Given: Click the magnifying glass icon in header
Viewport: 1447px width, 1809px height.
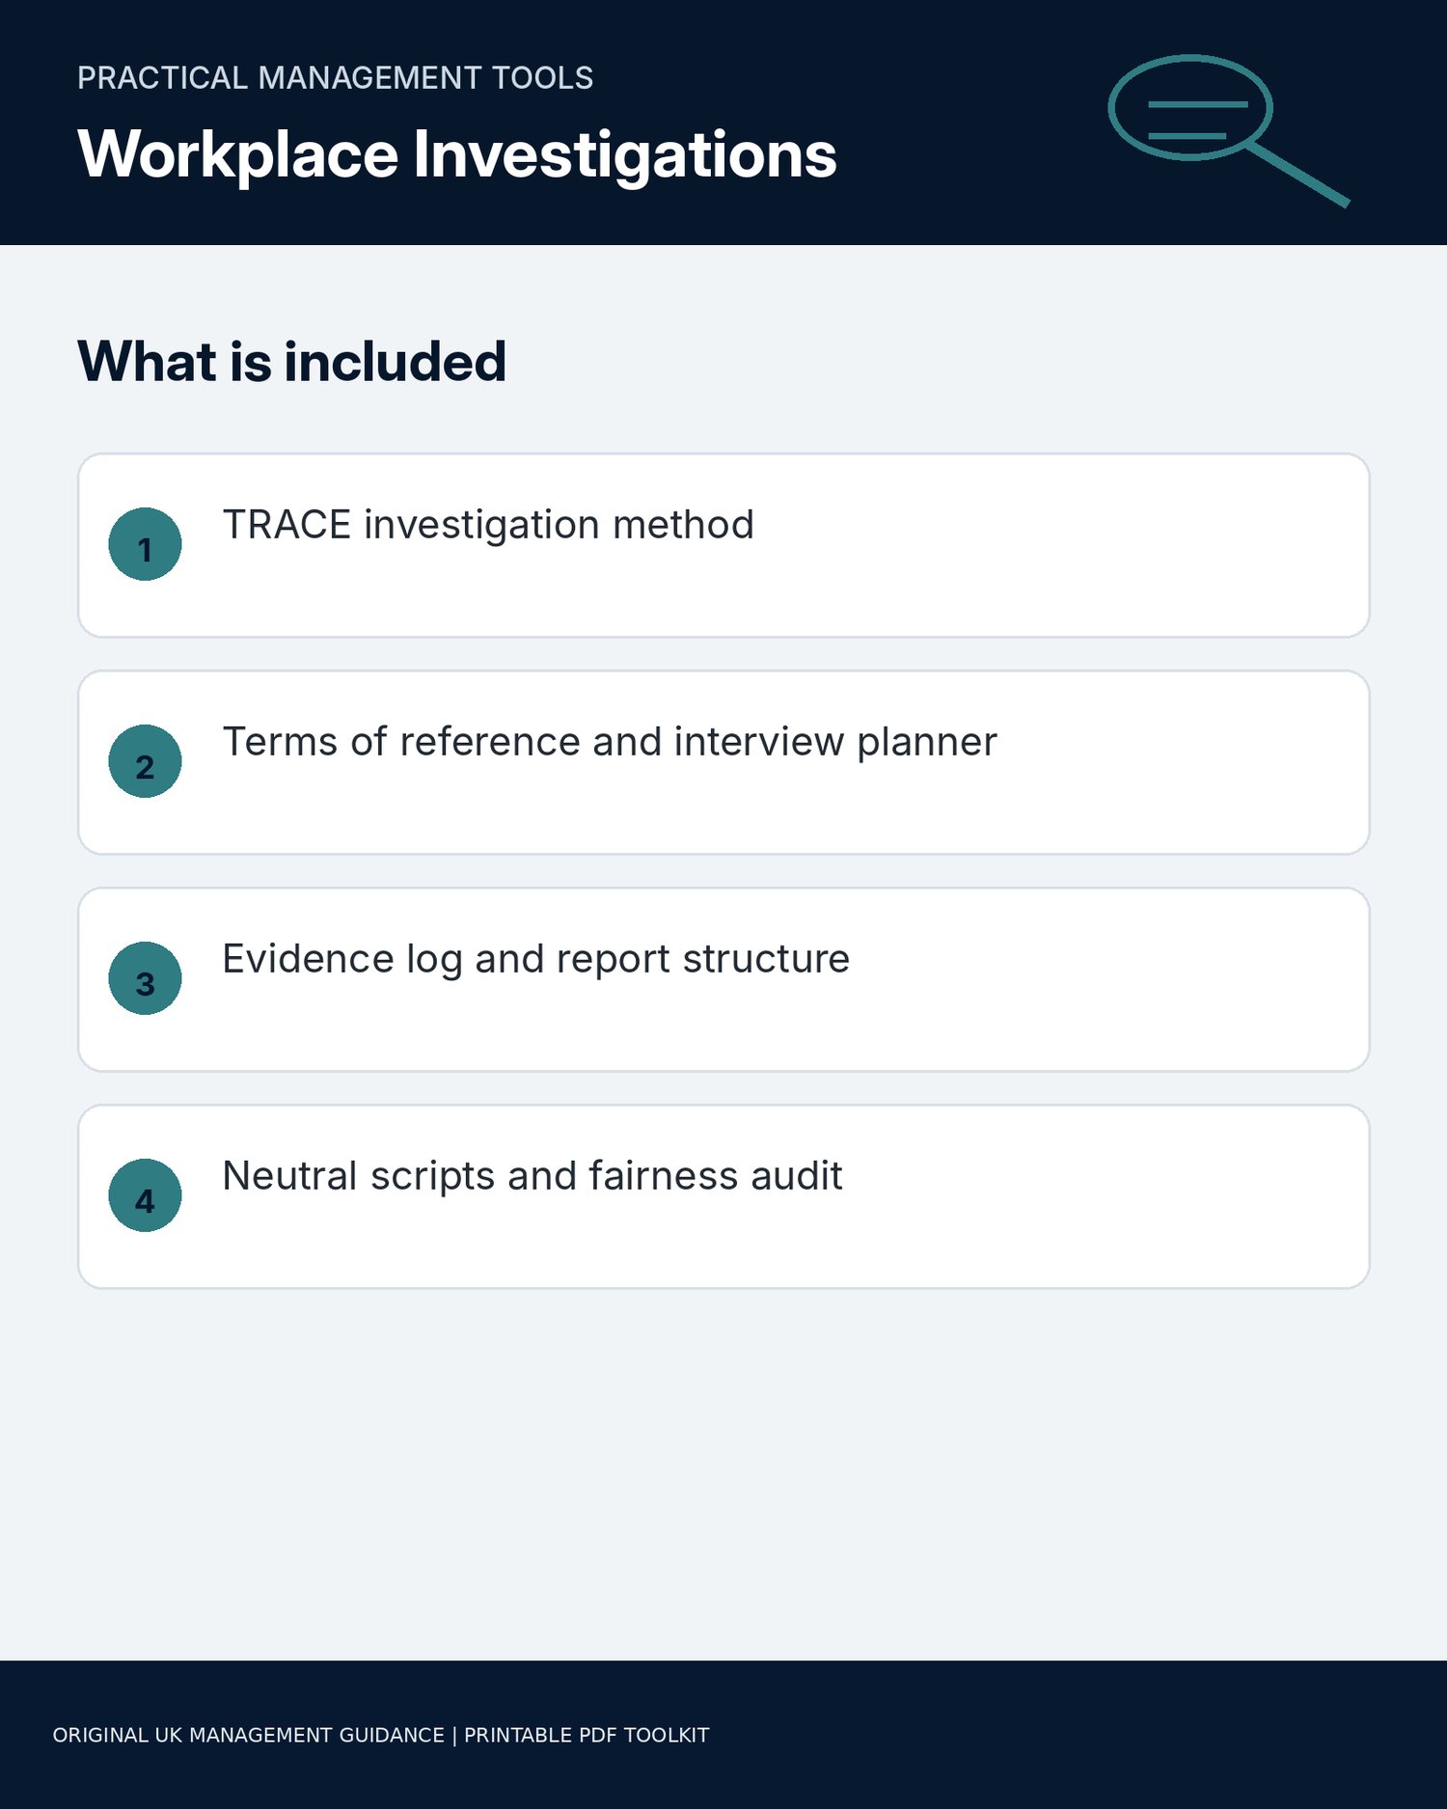Looking at the screenshot, I should coord(1228,130).
